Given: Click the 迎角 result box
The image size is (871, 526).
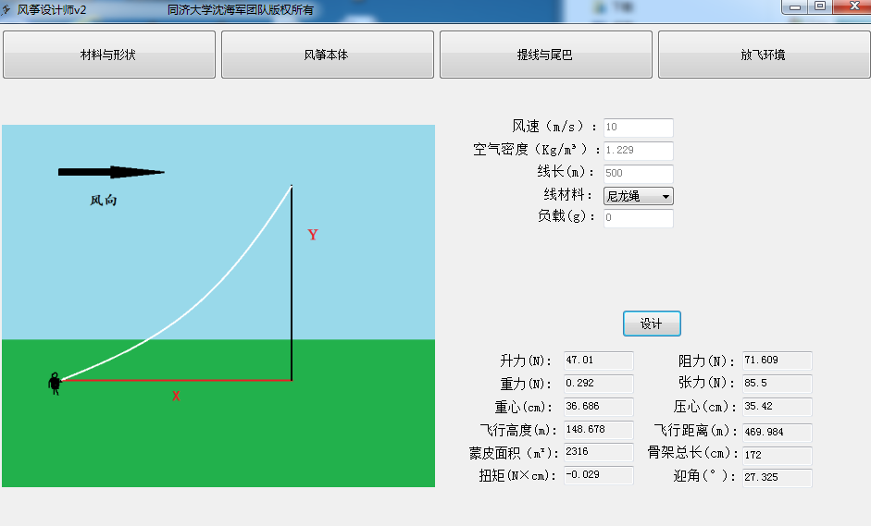Looking at the screenshot, I should [x=777, y=477].
